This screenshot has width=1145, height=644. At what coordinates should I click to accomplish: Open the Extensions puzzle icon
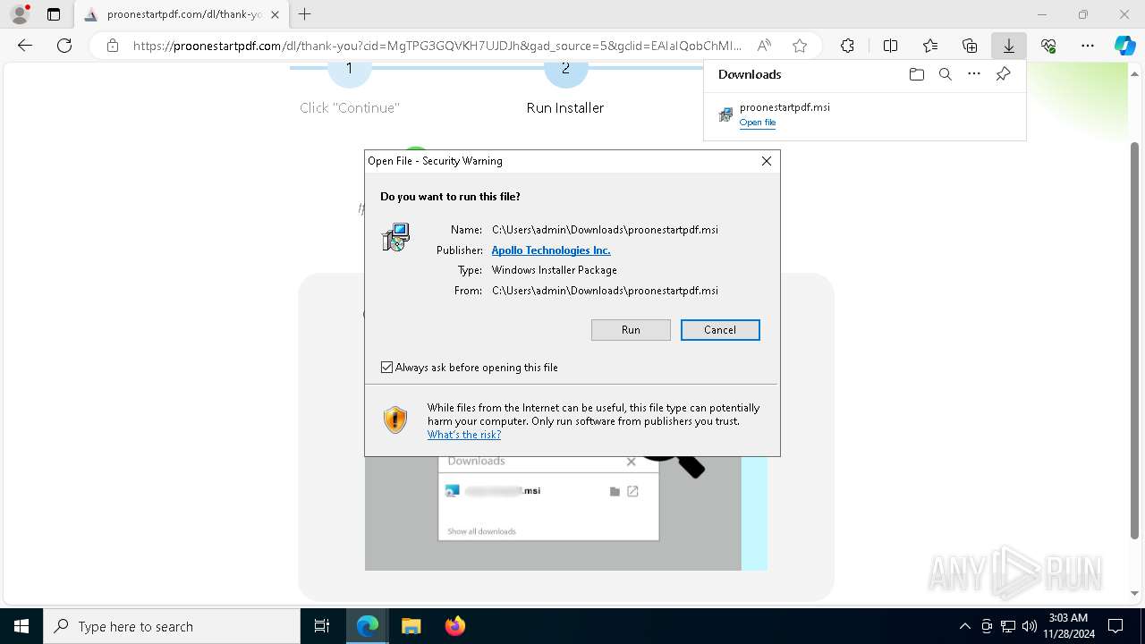pos(847,46)
